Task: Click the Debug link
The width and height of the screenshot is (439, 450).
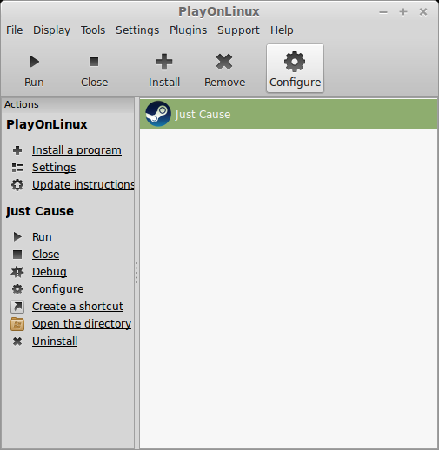Action: pos(50,272)
